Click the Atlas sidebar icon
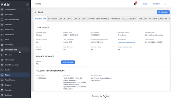Viewport: 171px width, 98px height. [x=2, y=40]
